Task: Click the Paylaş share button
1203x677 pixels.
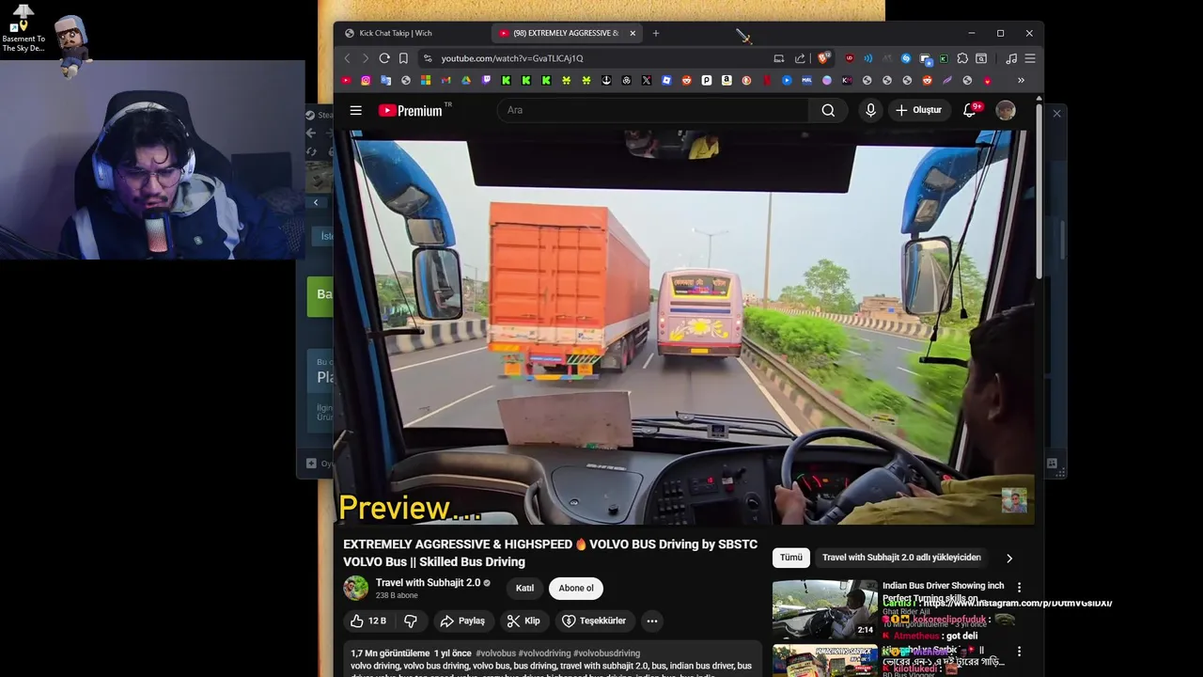Action: 463,621
